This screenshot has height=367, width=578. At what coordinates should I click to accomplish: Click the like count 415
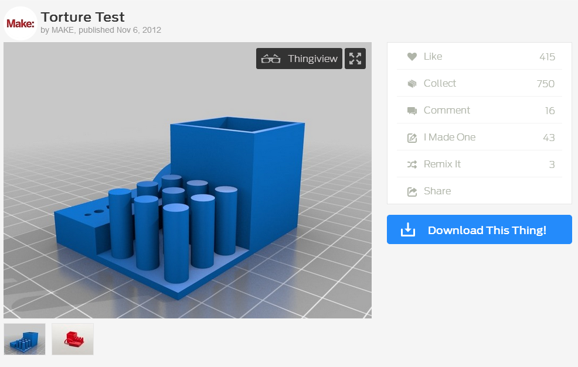click(547, 57)
